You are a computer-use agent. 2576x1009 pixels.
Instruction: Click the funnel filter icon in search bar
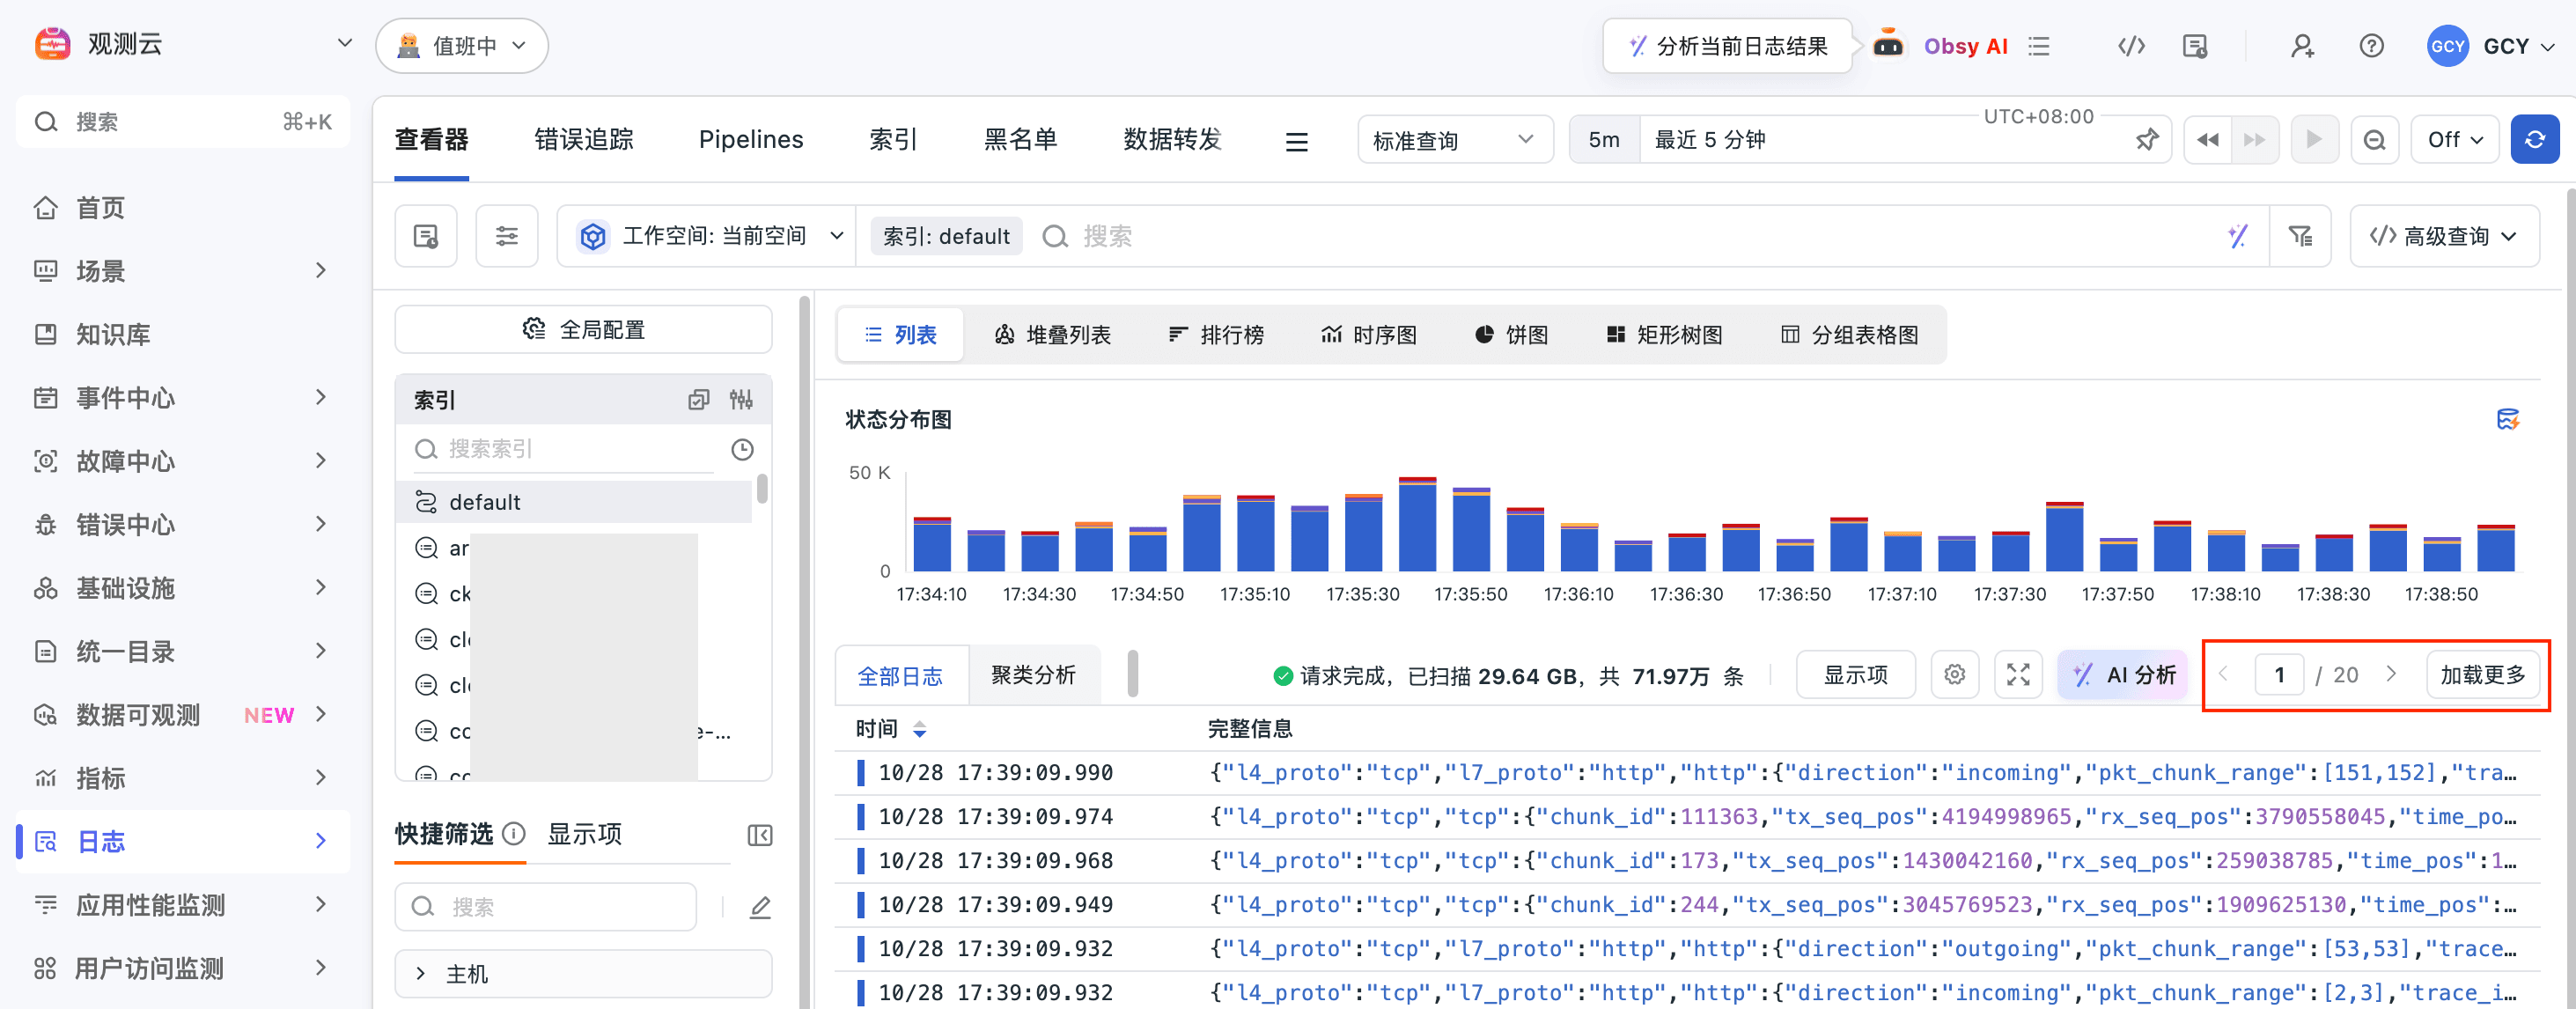pos(2300,236)
